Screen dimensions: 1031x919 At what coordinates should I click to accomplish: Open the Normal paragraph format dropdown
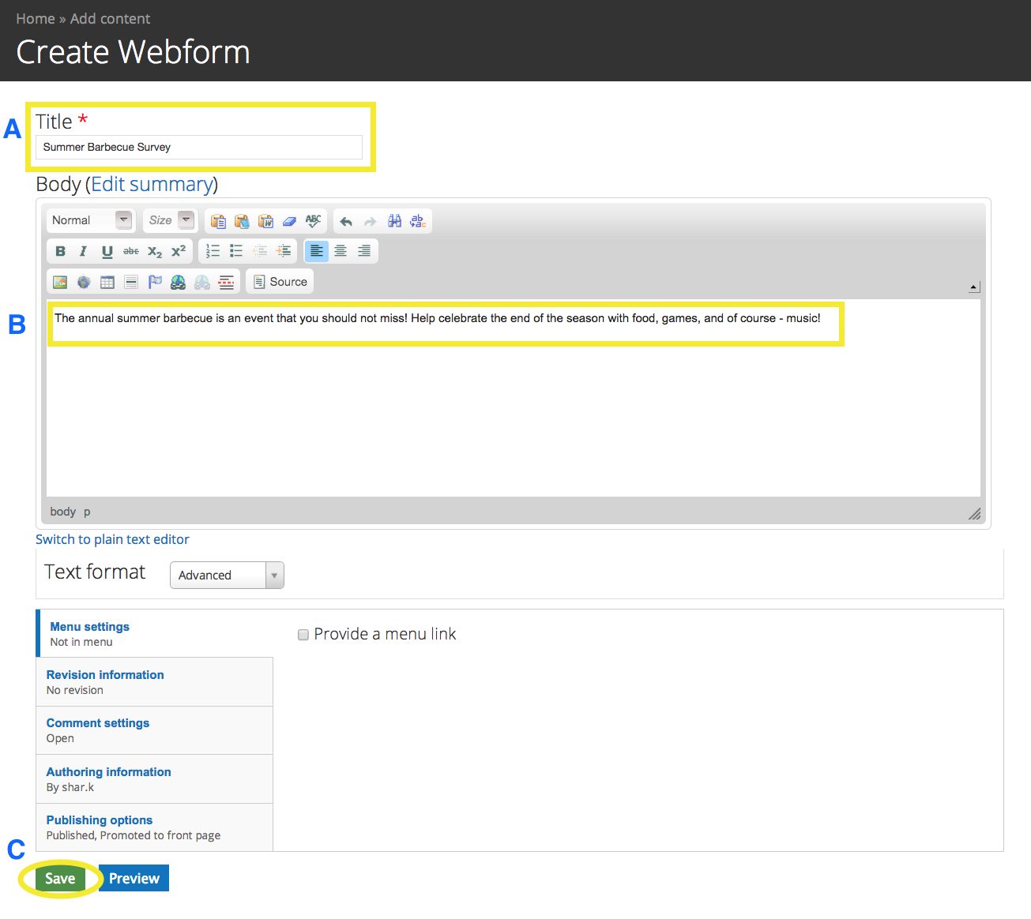(90, 220)
